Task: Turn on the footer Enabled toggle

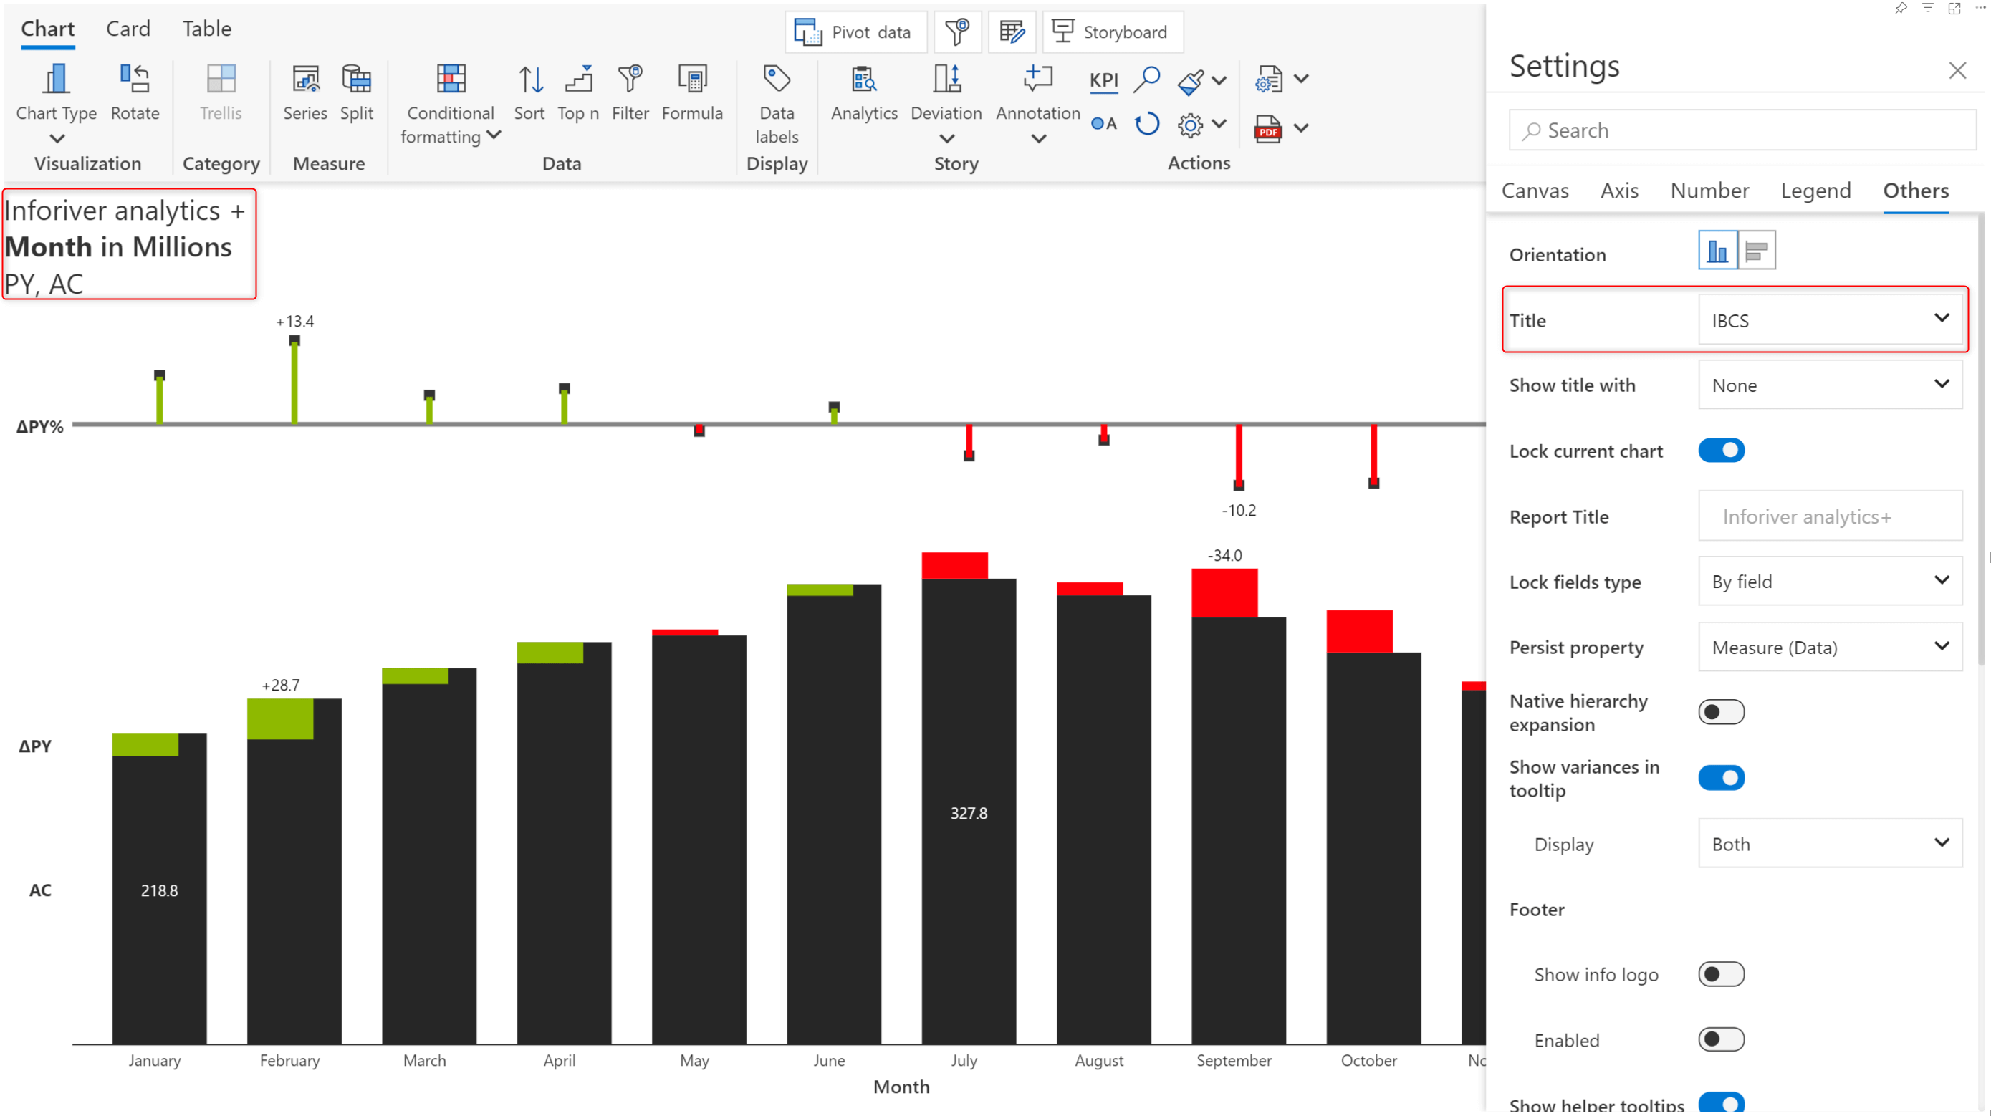Action: coord(1721,1039)
